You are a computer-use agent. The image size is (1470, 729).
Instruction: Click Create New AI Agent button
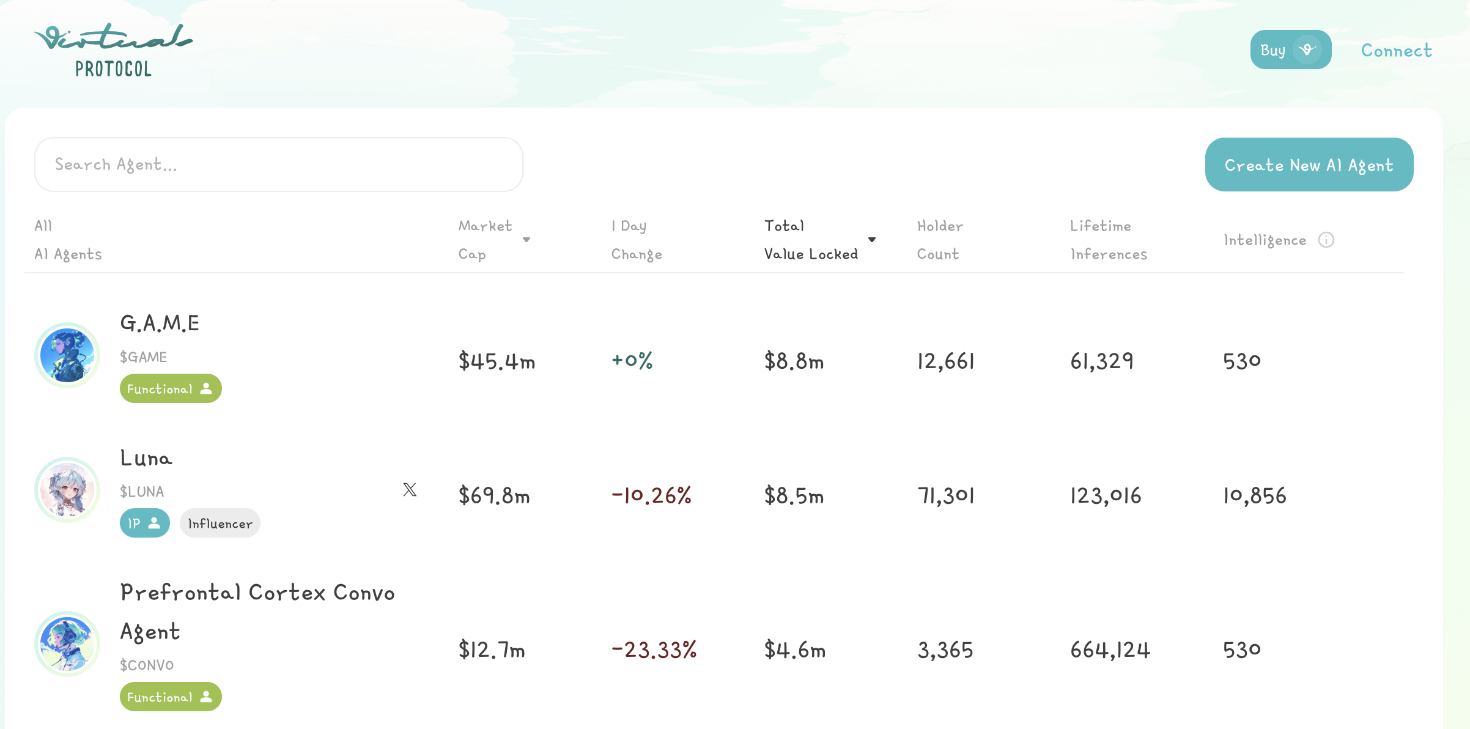pyautogui.click(x=1309, y=165)
